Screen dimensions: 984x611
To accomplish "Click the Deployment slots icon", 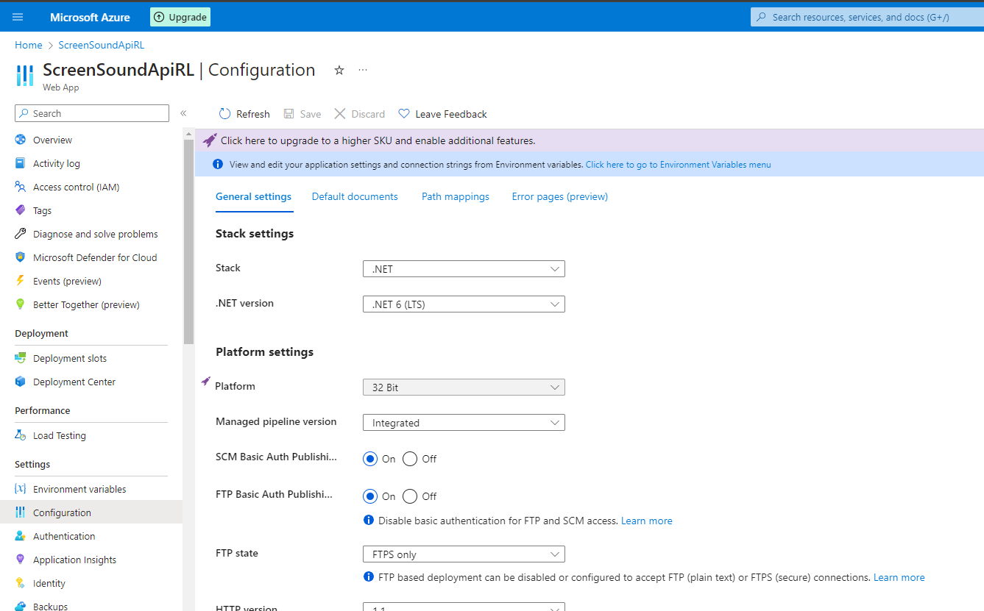I will (20, 358).
